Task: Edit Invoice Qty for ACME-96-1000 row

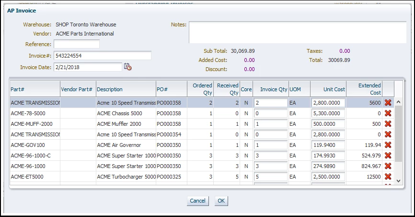Action: tap(270, 166)
